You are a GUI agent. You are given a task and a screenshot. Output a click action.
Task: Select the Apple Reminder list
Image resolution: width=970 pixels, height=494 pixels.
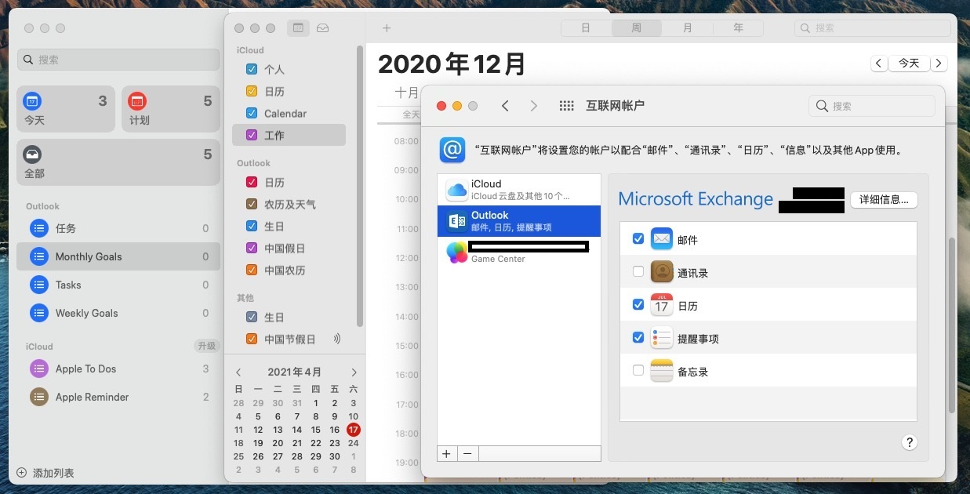(x=118, y=397)
